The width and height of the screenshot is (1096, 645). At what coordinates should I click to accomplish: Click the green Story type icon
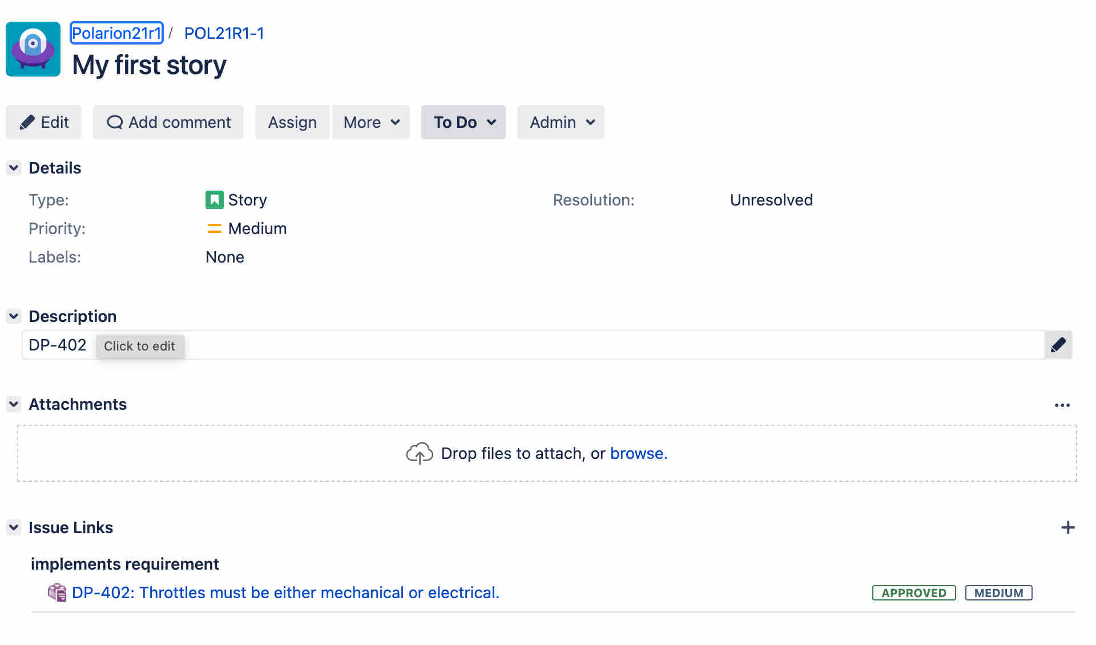point(214,200)
